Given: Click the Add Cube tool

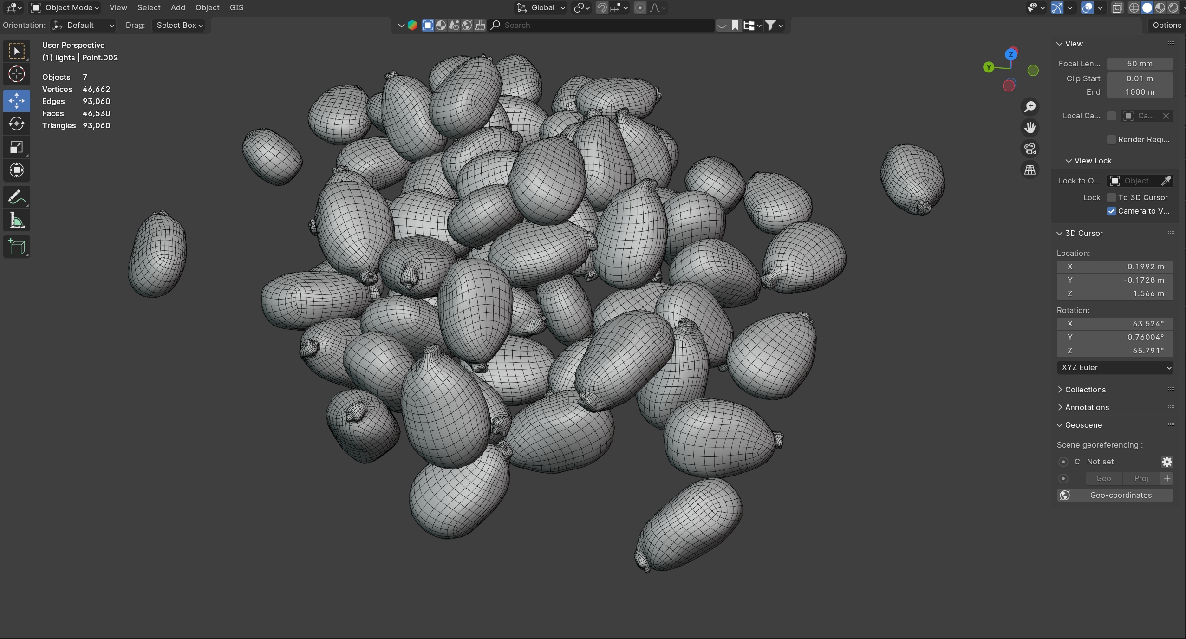Looking at the screenshot, I should [x=17, y=247].
